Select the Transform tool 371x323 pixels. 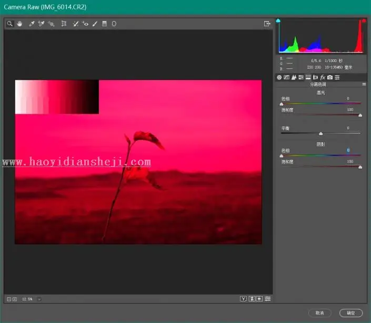(x=64, y=24)
